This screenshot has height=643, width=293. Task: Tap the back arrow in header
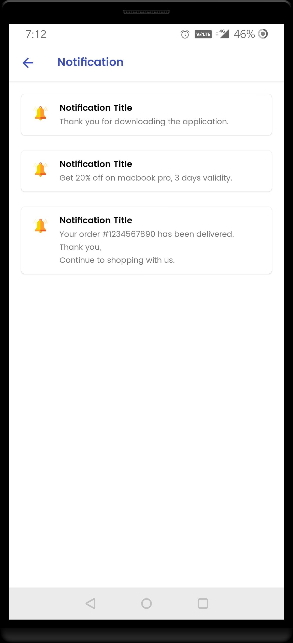(28, 63)
